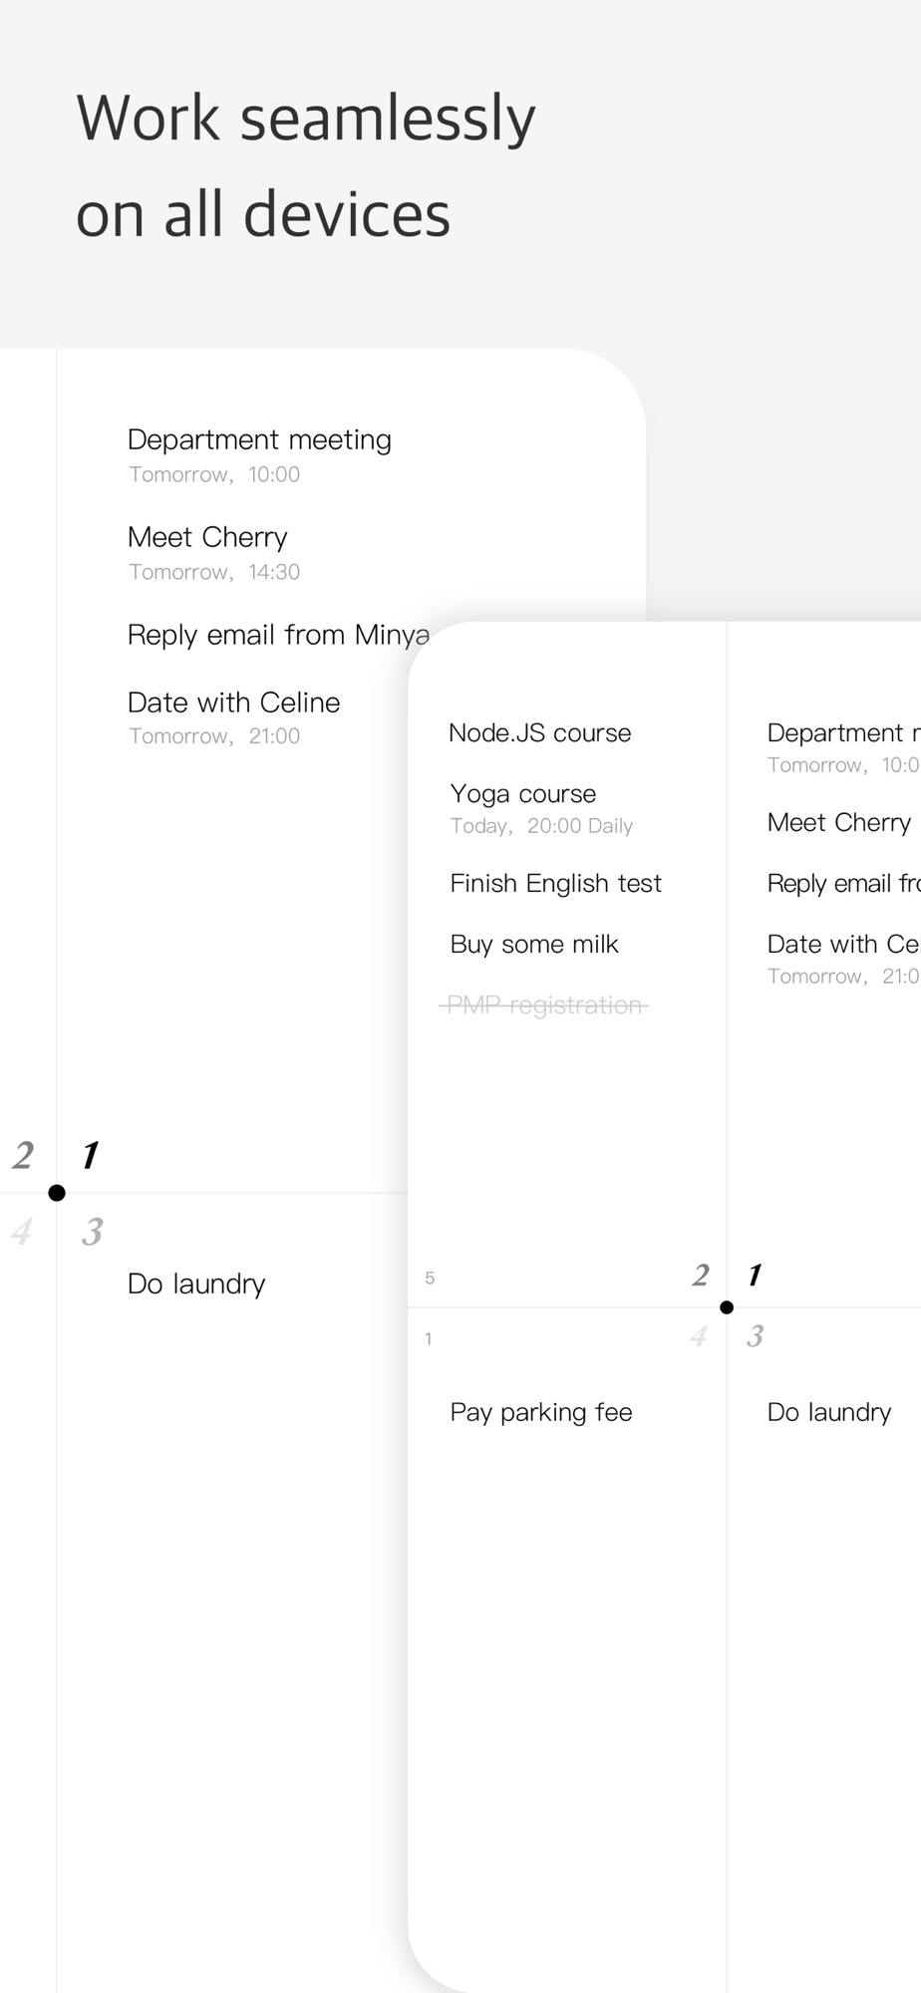Select Buy some milk task
This screenshot has height=1993, width=921.
(x=534, y=945)
